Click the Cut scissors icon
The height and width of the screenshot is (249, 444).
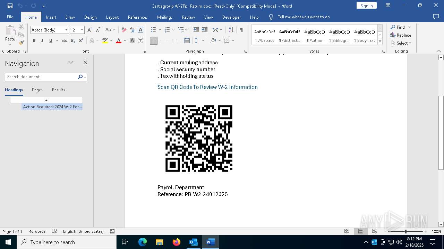[21, 27]
